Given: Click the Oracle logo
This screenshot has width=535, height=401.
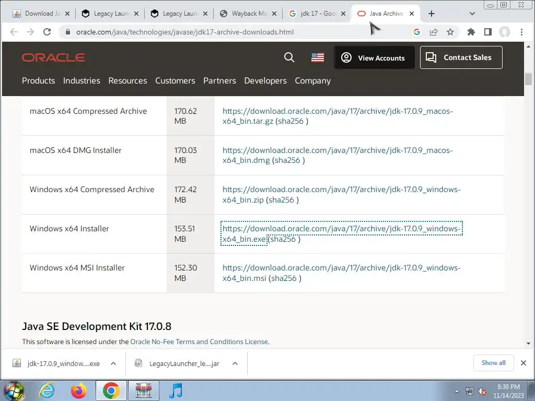Looking at the screenshot, I should 54,57.
